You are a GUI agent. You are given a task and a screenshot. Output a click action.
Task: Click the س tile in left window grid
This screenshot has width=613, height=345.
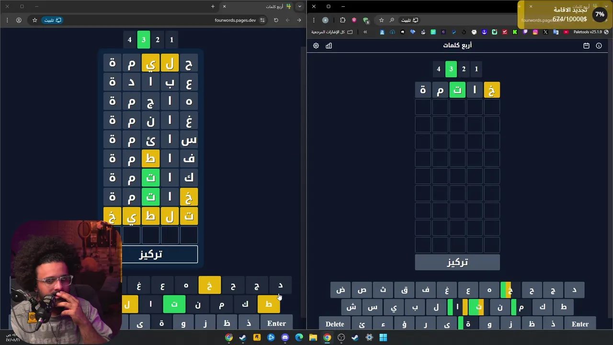(189, 139)
